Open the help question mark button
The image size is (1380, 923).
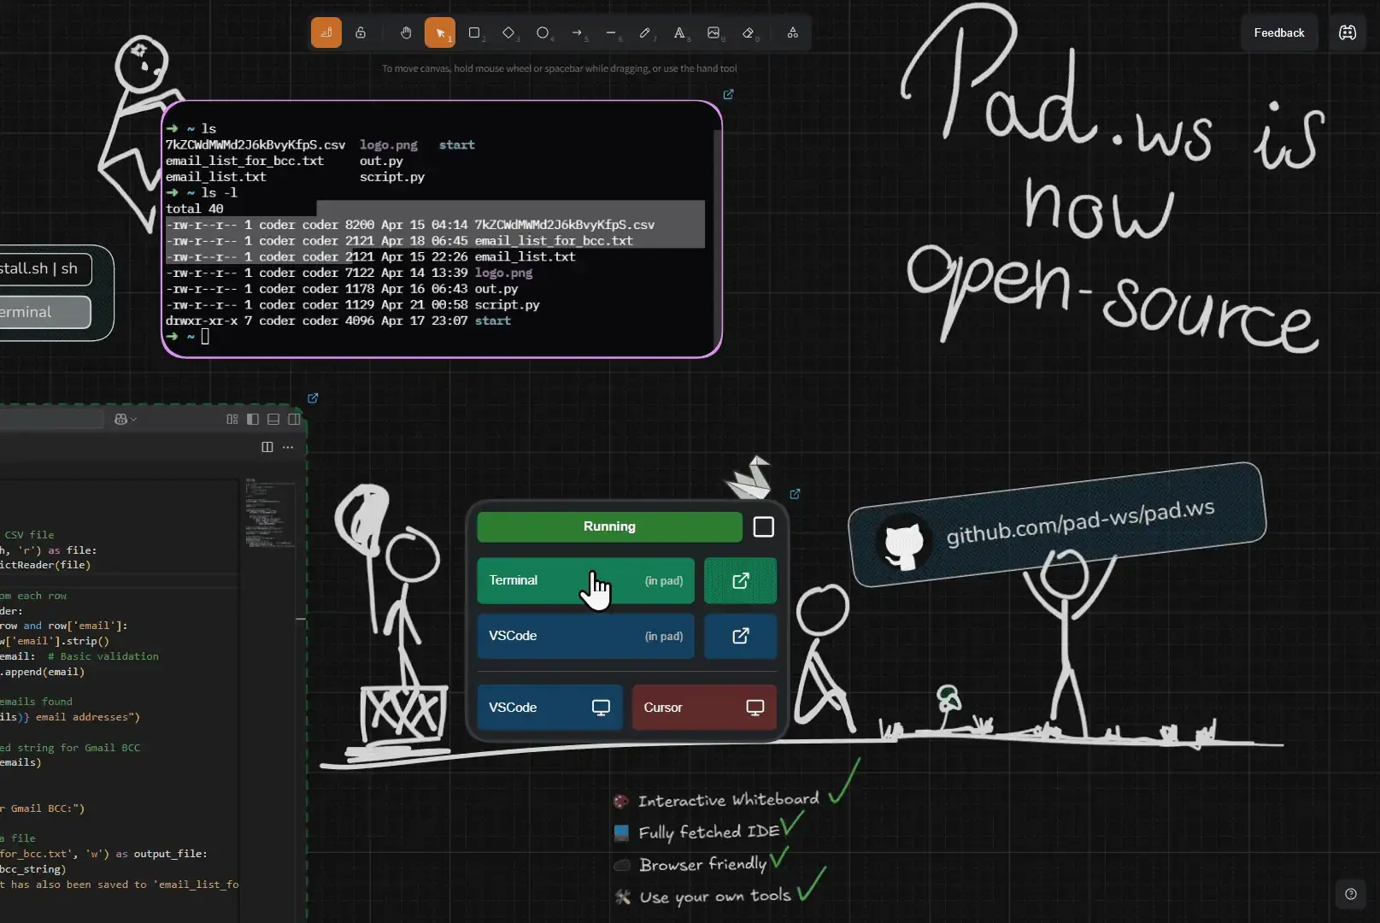[1351, 894]
